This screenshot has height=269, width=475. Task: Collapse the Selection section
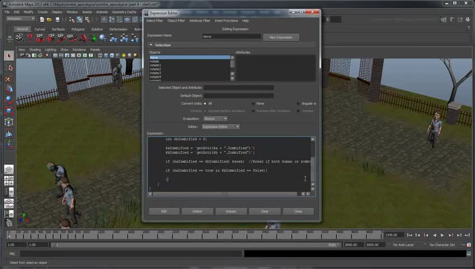coord(151,45)
